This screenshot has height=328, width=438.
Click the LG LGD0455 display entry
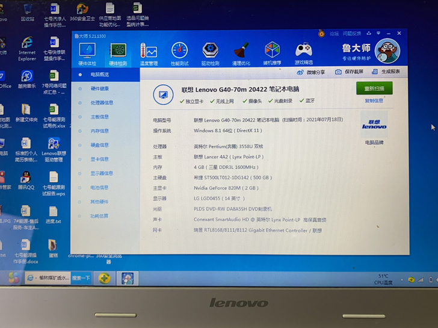point(219,199)
